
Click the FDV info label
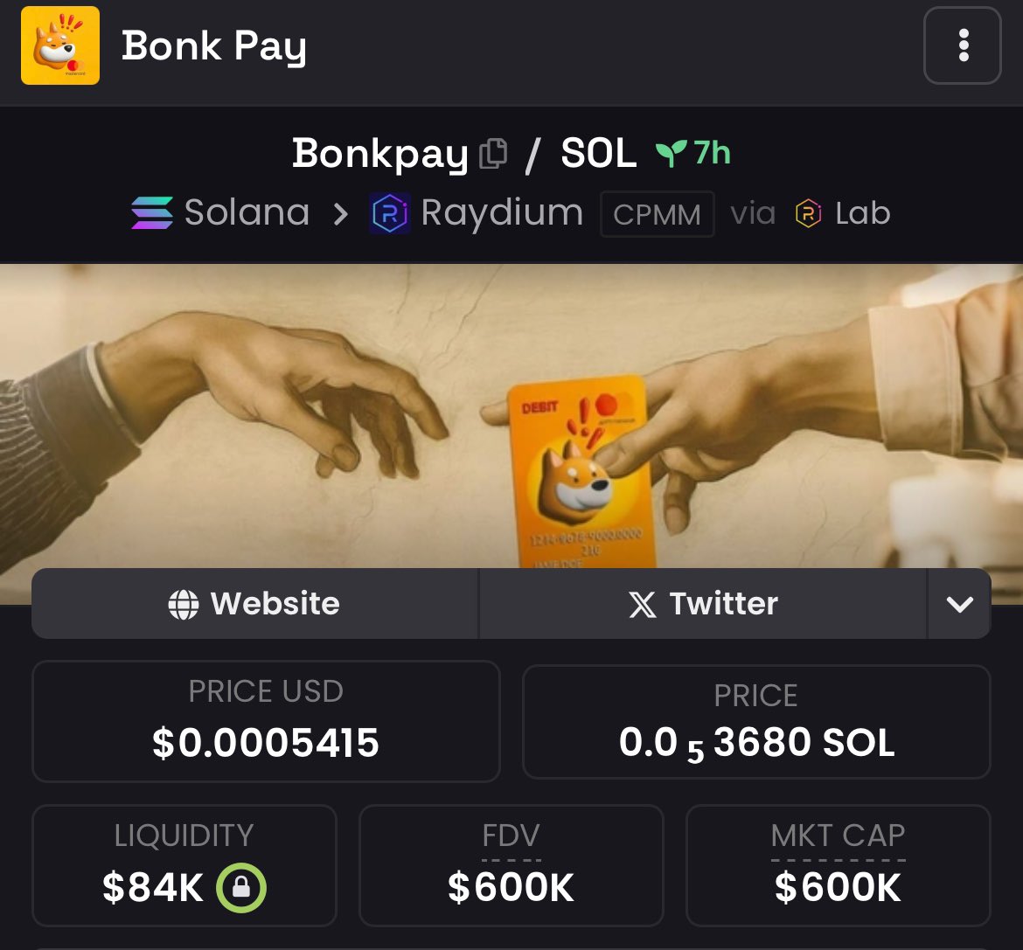click(x=511, y=836)
